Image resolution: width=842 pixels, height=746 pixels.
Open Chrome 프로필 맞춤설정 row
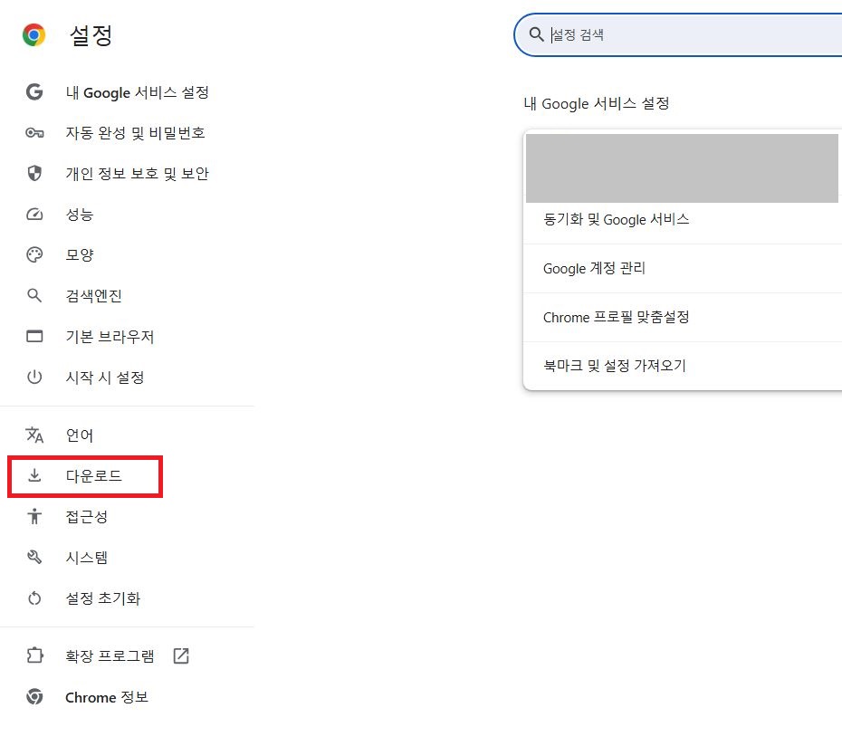pyautogui.click(x=683, y=317)
